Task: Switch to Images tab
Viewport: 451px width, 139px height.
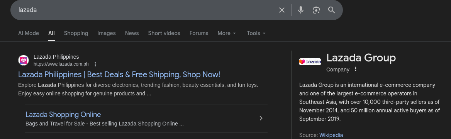Action: [x=107, y=33]
